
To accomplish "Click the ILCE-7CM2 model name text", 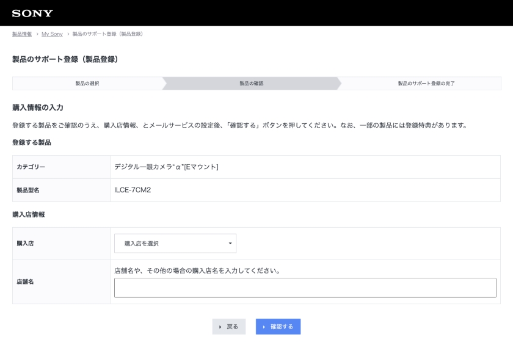I will coord(133,190).
